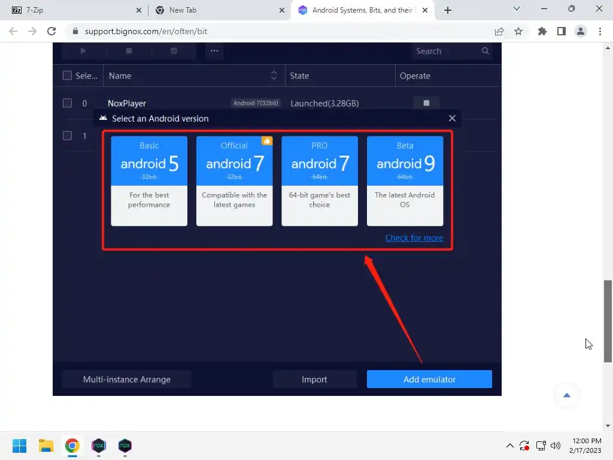Click the State column header

299,76
